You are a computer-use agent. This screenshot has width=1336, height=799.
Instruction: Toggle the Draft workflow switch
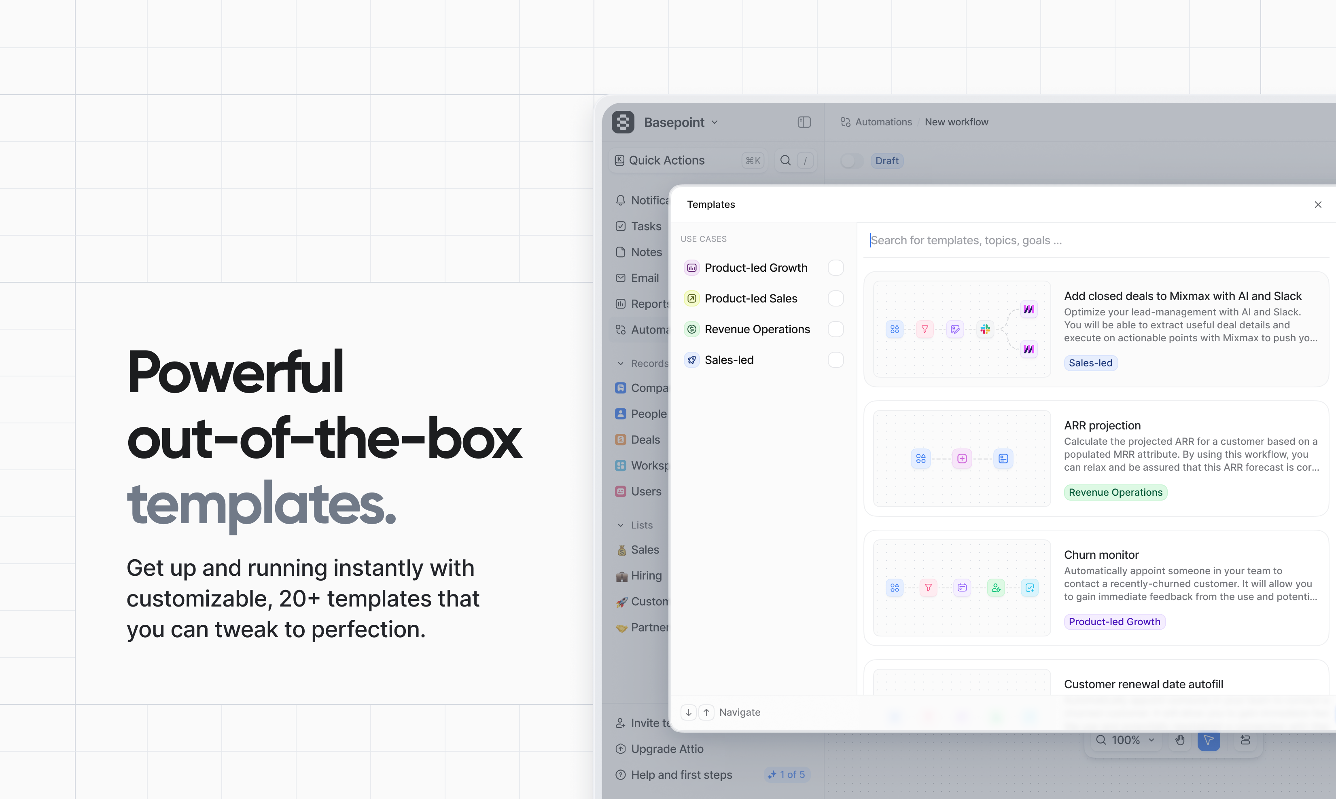tap(851, 161)
